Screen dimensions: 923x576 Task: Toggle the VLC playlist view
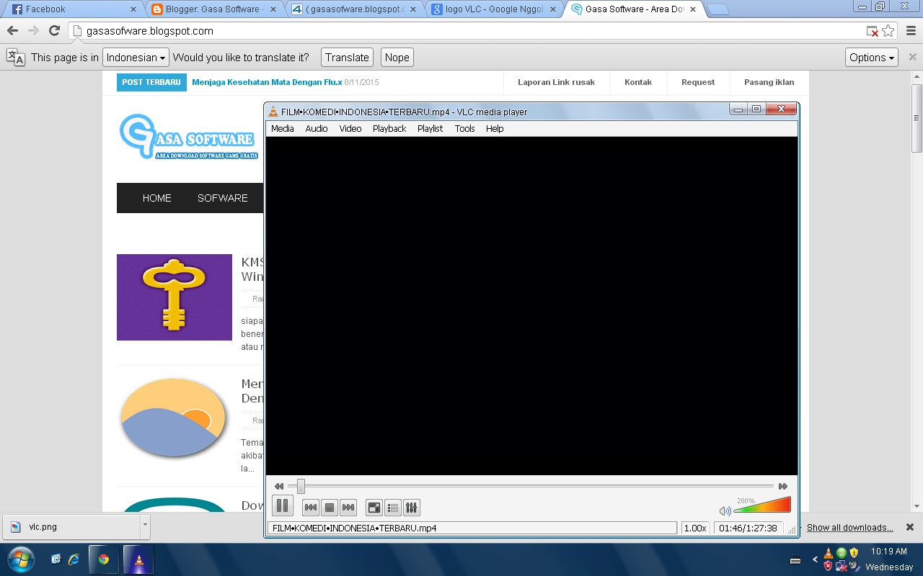tap(393, 508)
